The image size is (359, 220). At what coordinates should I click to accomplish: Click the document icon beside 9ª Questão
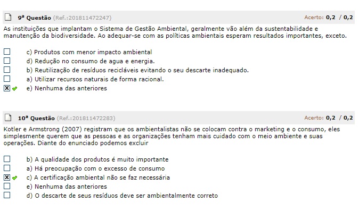(x=7, y=18)
